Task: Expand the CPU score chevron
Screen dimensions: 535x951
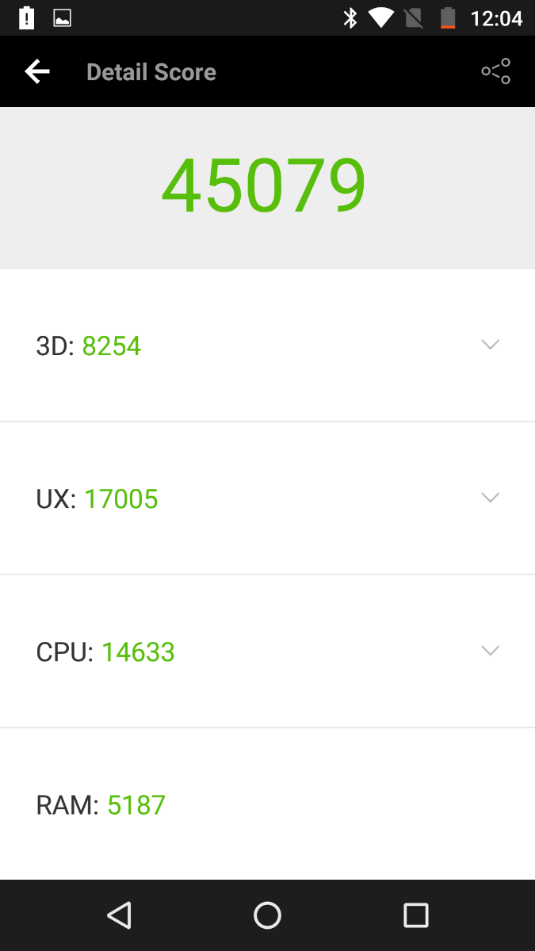Action: click(491, 651)
